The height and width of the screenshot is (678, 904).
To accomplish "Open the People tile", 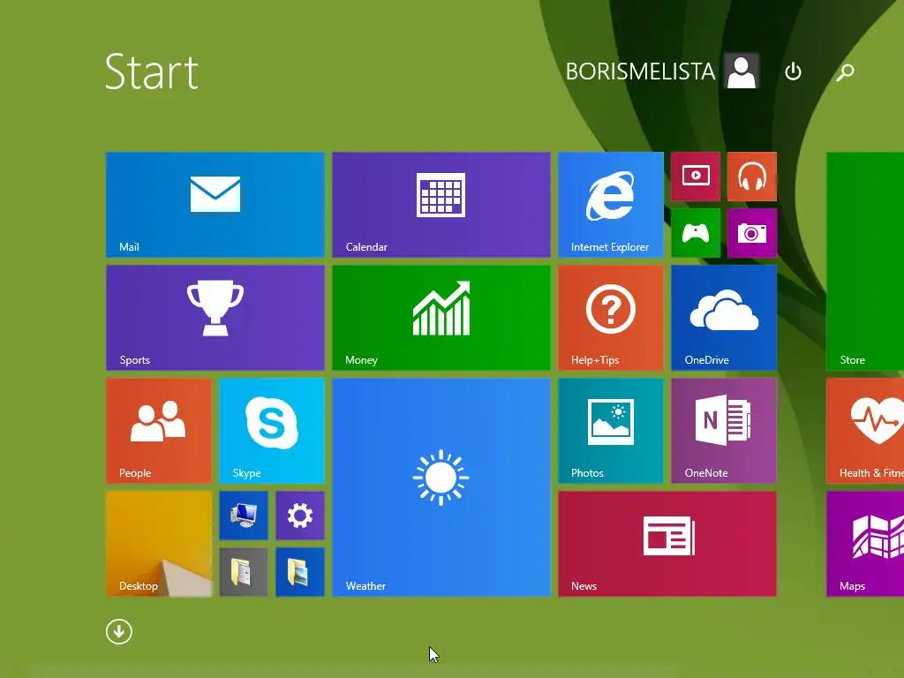I will [159, 430].
